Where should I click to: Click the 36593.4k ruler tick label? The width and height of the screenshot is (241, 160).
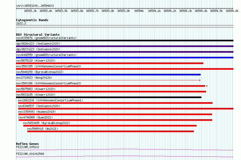click(46, 11)
